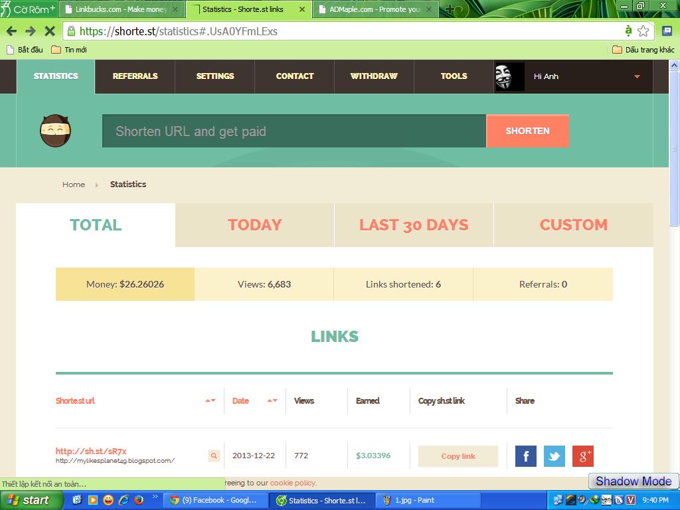Click the red V icon in the system tray
Viewport: 680px width, 510px height.
(x=630, y=500)
